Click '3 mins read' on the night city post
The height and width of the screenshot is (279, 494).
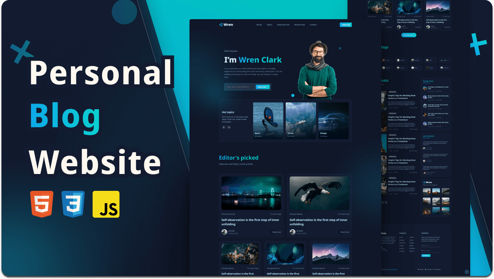276,214
